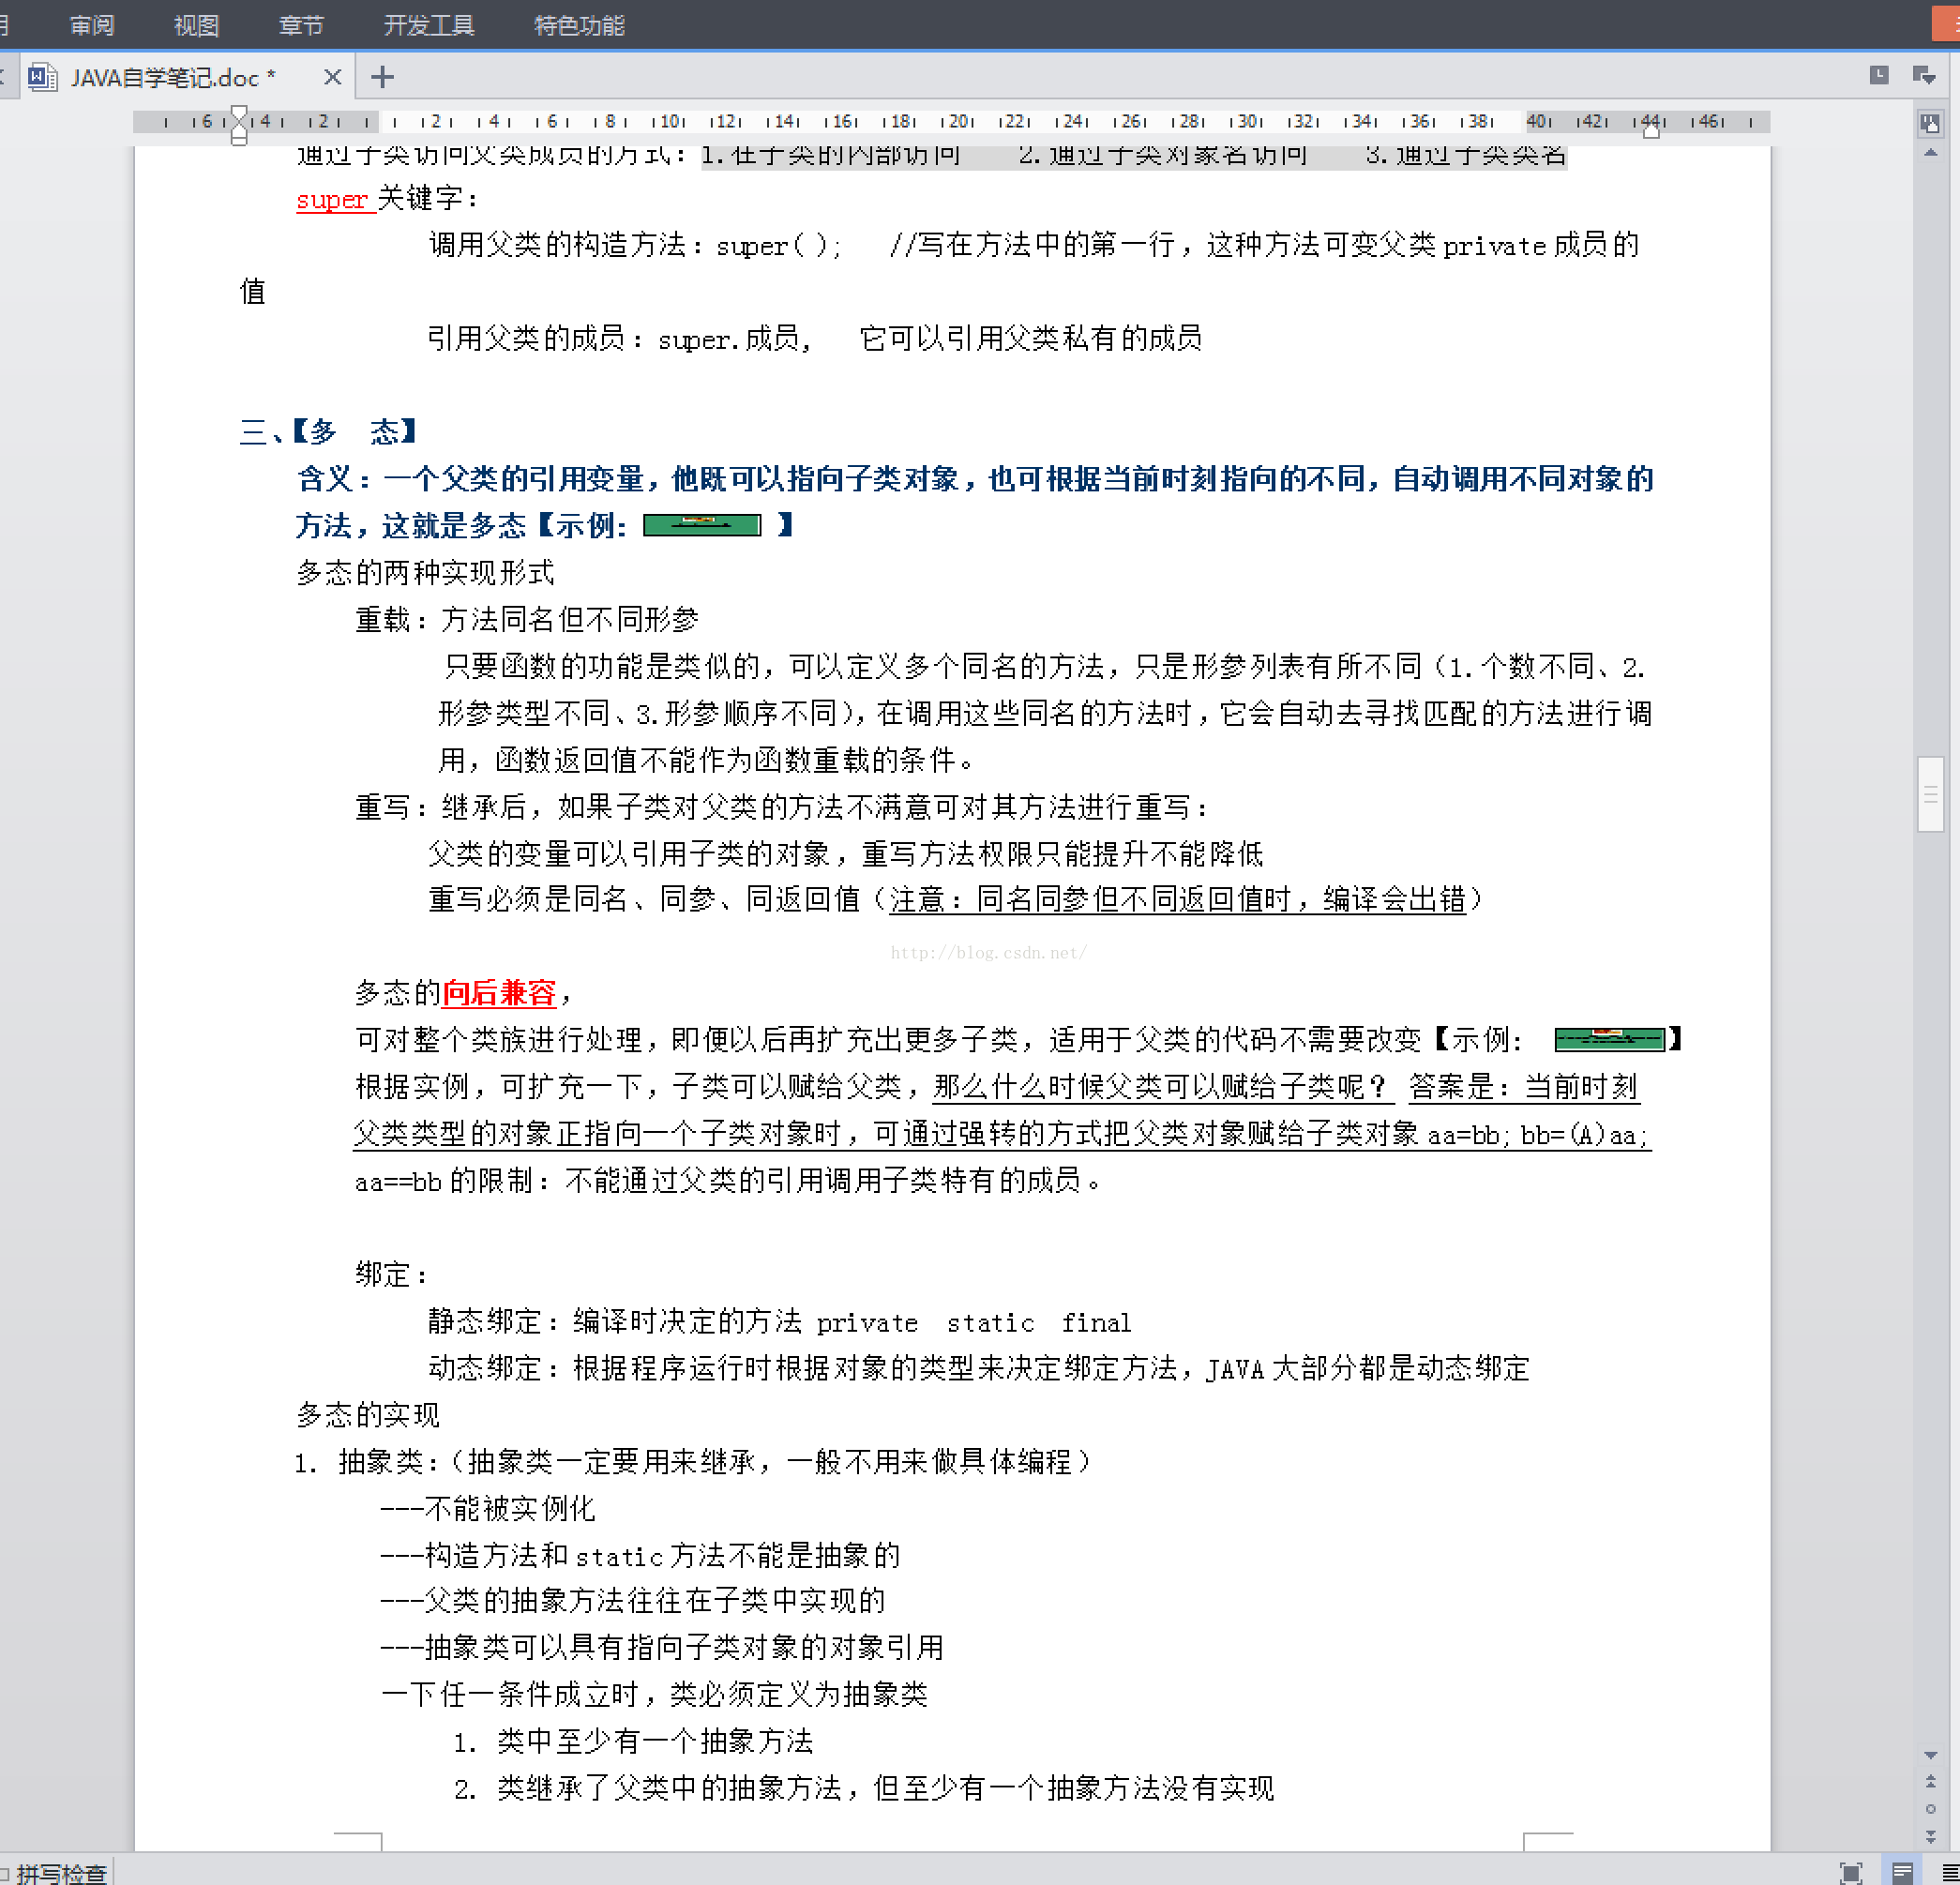
Task: Click the first-line indent marker on ruler
Action: point(238,115)
